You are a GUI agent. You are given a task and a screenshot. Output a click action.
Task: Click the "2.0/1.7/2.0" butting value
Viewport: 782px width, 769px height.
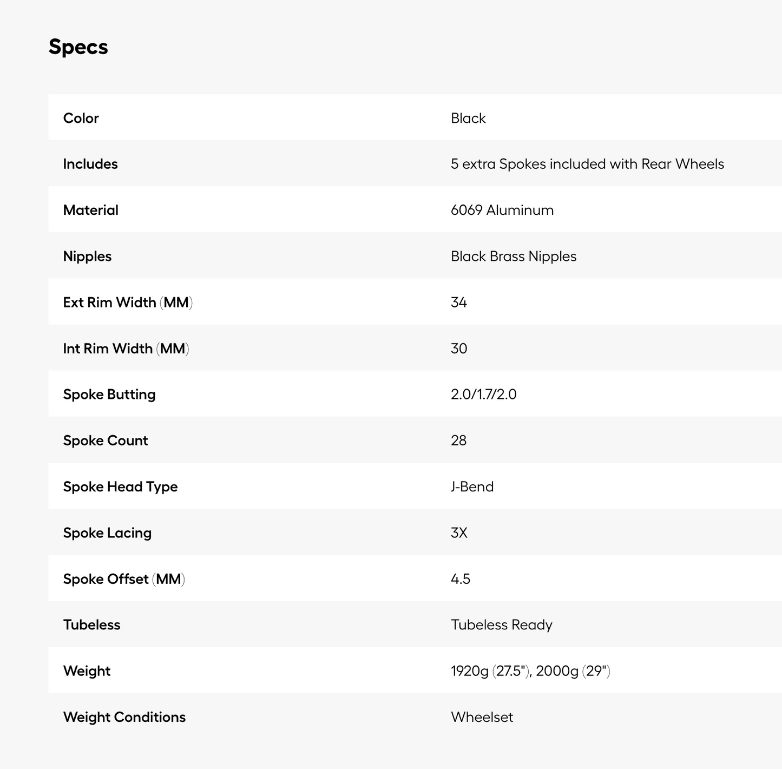point(483,395)
